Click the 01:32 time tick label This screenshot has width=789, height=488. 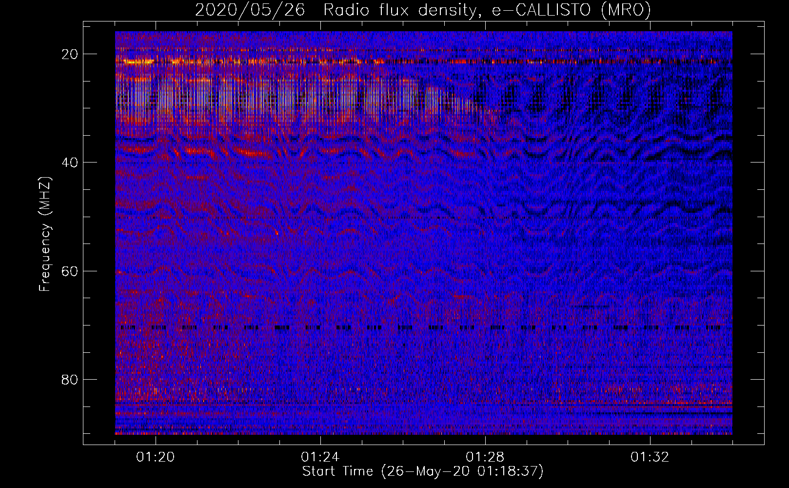650,457
